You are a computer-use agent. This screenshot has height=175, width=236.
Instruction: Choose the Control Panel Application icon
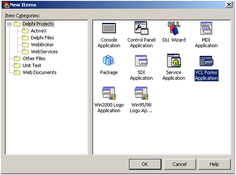coord(141,28)
